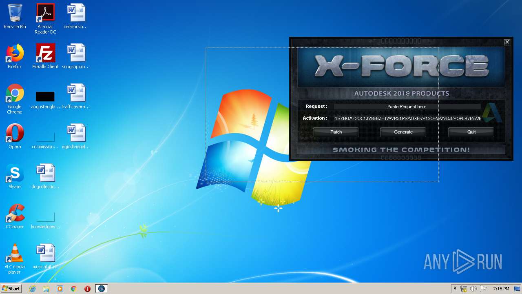Viewport: 522px width, 294px height.
Task: Open Internet Explorer from taskbar
Action: point(32,289)
